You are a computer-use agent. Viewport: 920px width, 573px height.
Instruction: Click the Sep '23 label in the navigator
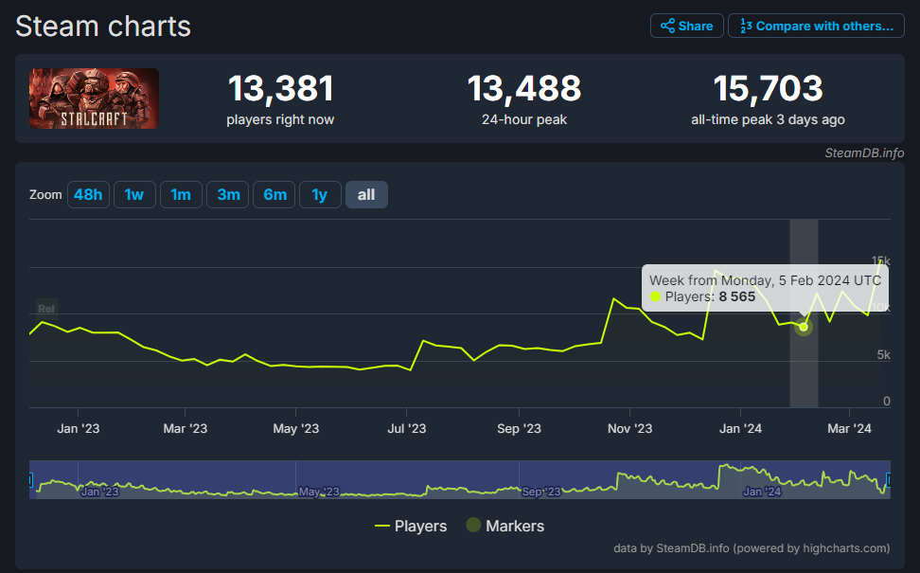click(541, 492)
